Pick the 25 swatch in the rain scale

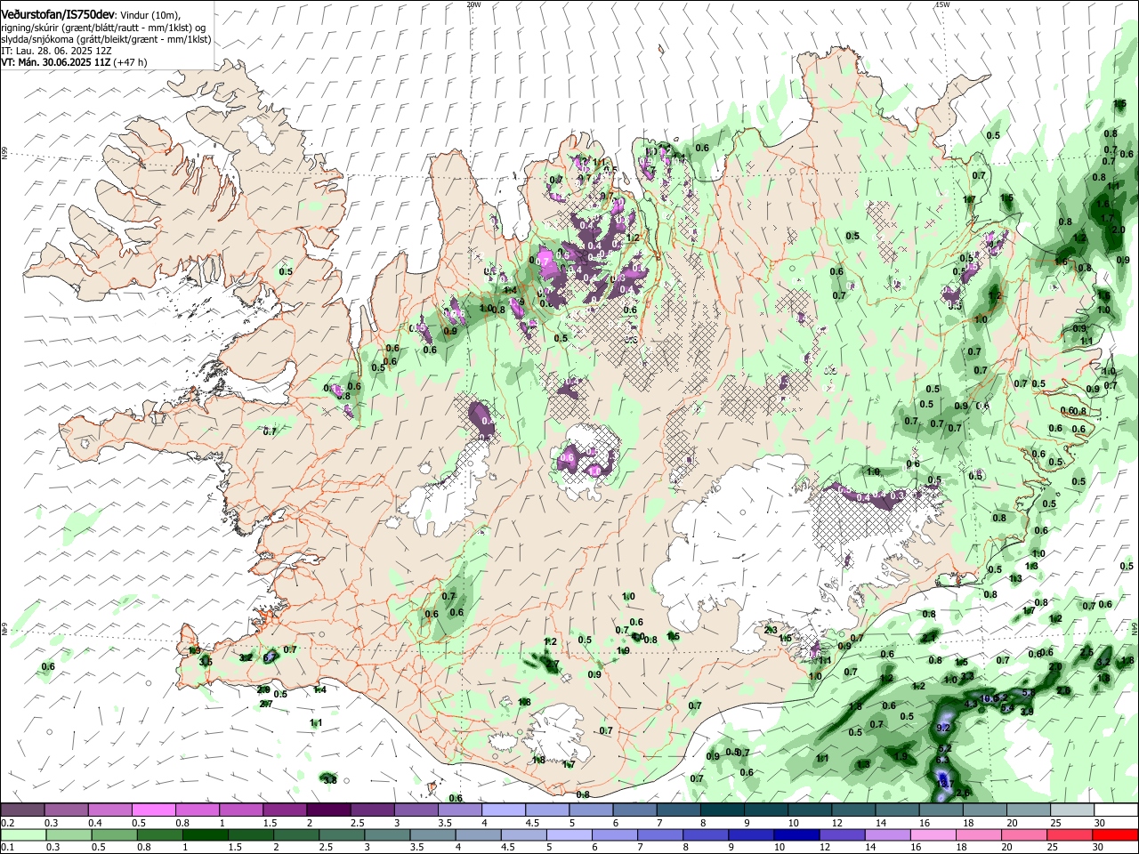pyautogui.click(x=1070, y=834)
